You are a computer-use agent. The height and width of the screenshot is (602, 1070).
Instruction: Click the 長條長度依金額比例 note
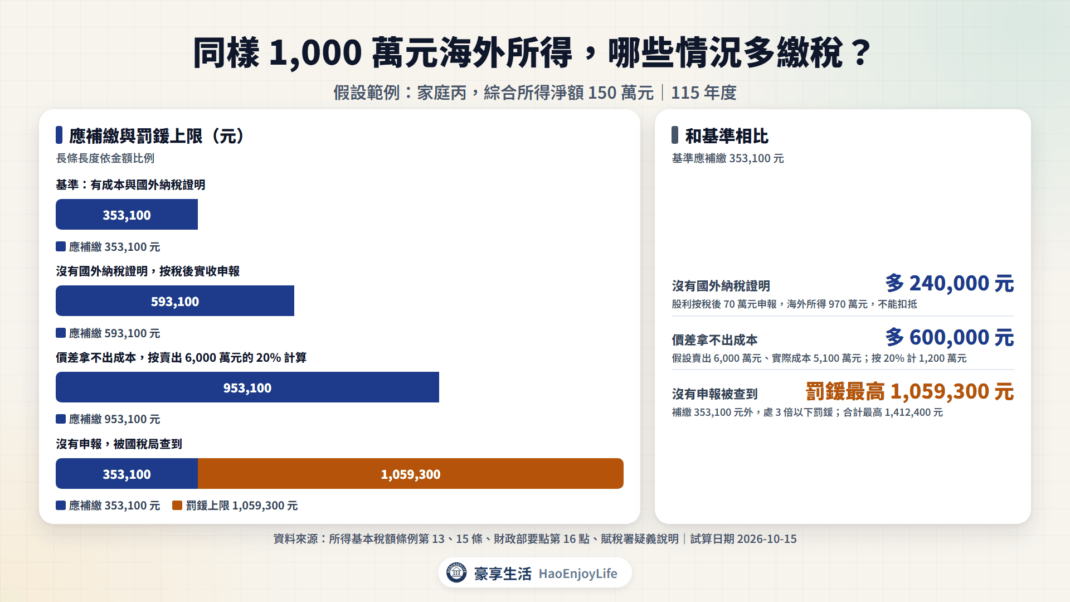pyautogui.click(x=105, y=158)
